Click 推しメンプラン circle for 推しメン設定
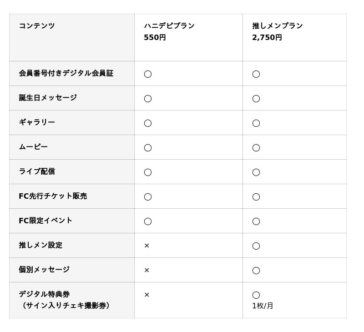Image resolution: width=364 pixels, height=332 pixels. click(x=256, y=246)
